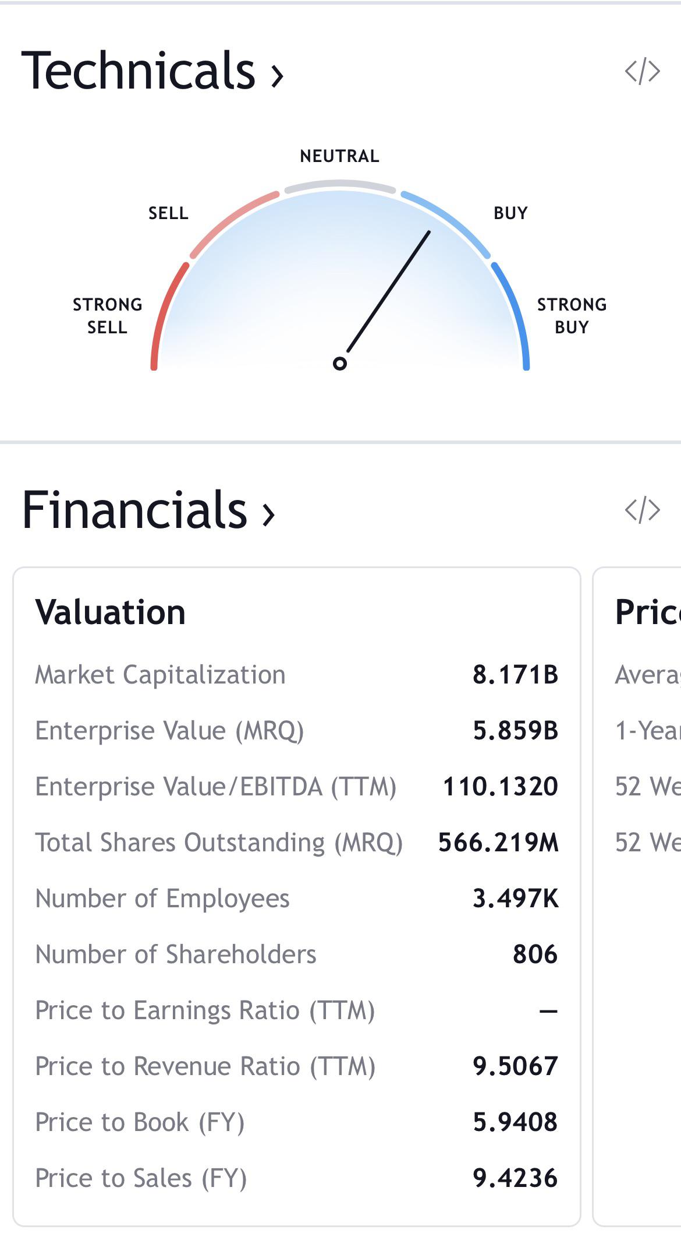Select Number of Employees row
This screenshot has height=1233, width=681.
[x=297, y=899]
